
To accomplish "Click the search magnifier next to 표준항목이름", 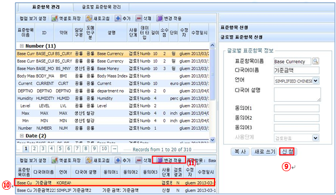I will coord(315,61).
